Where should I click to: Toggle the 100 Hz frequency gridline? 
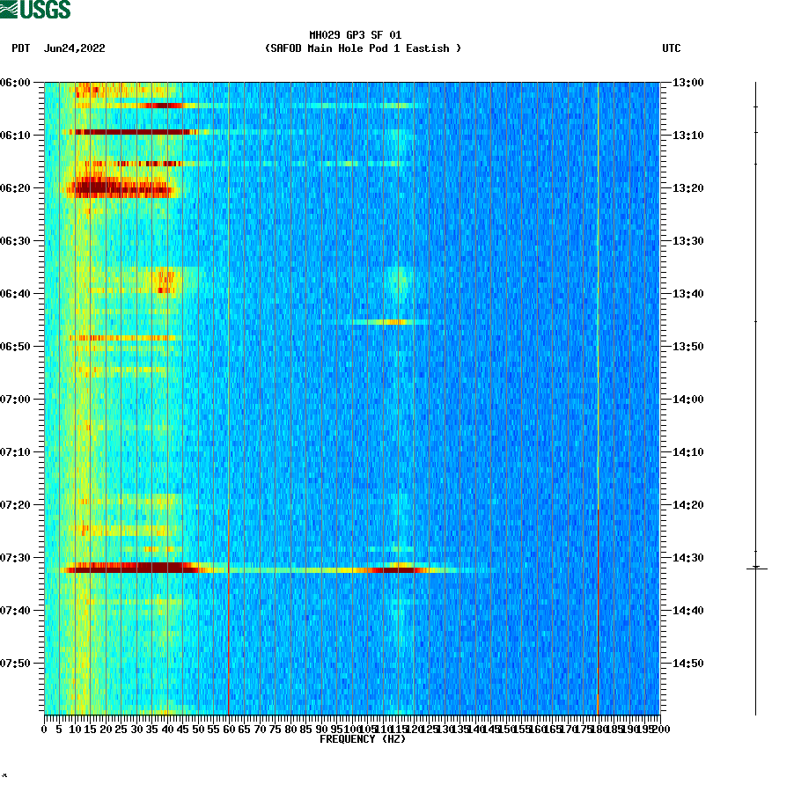point(353,396)
